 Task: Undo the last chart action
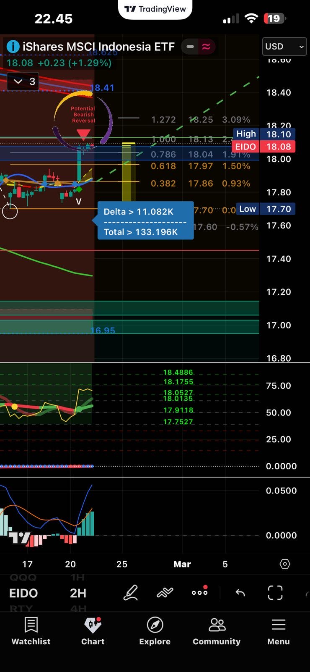coord(240,593)
